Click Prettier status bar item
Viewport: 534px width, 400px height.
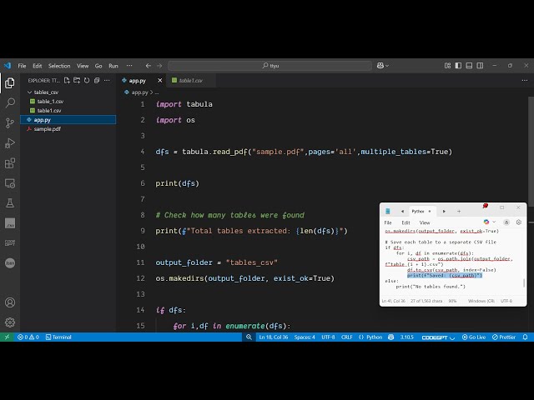click(504, 337)
